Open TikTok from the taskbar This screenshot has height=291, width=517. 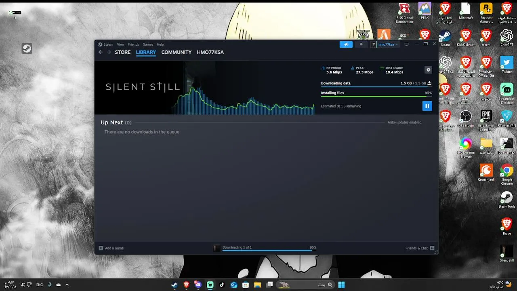(222, 285)
